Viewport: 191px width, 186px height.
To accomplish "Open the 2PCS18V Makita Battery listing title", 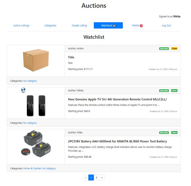I will [x=117, y=141].
